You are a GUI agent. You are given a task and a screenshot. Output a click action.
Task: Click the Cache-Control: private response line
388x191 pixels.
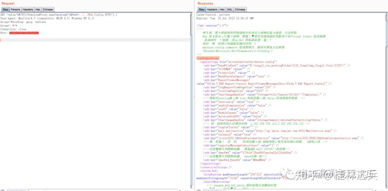point(213,15)
